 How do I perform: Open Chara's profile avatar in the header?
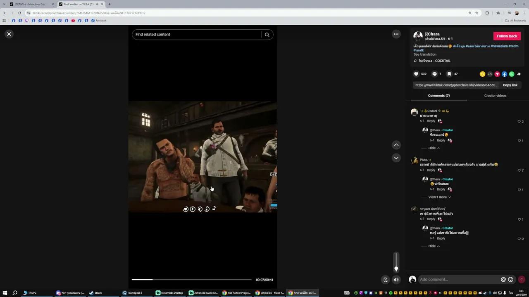418,36
